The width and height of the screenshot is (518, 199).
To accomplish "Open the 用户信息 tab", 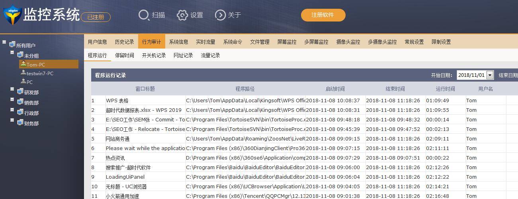I will (98, 42).
